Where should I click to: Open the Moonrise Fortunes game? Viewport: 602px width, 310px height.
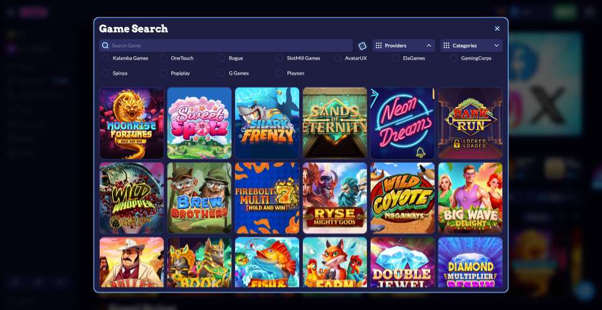[132, 123]
